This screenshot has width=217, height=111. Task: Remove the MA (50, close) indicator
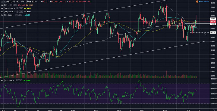[x=21, y=15]
